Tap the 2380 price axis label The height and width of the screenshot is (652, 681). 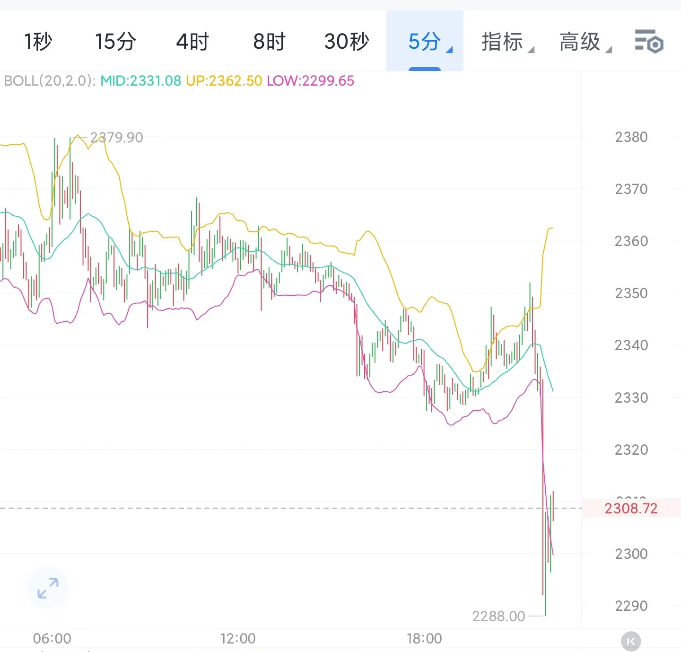(x=631, y=137)
